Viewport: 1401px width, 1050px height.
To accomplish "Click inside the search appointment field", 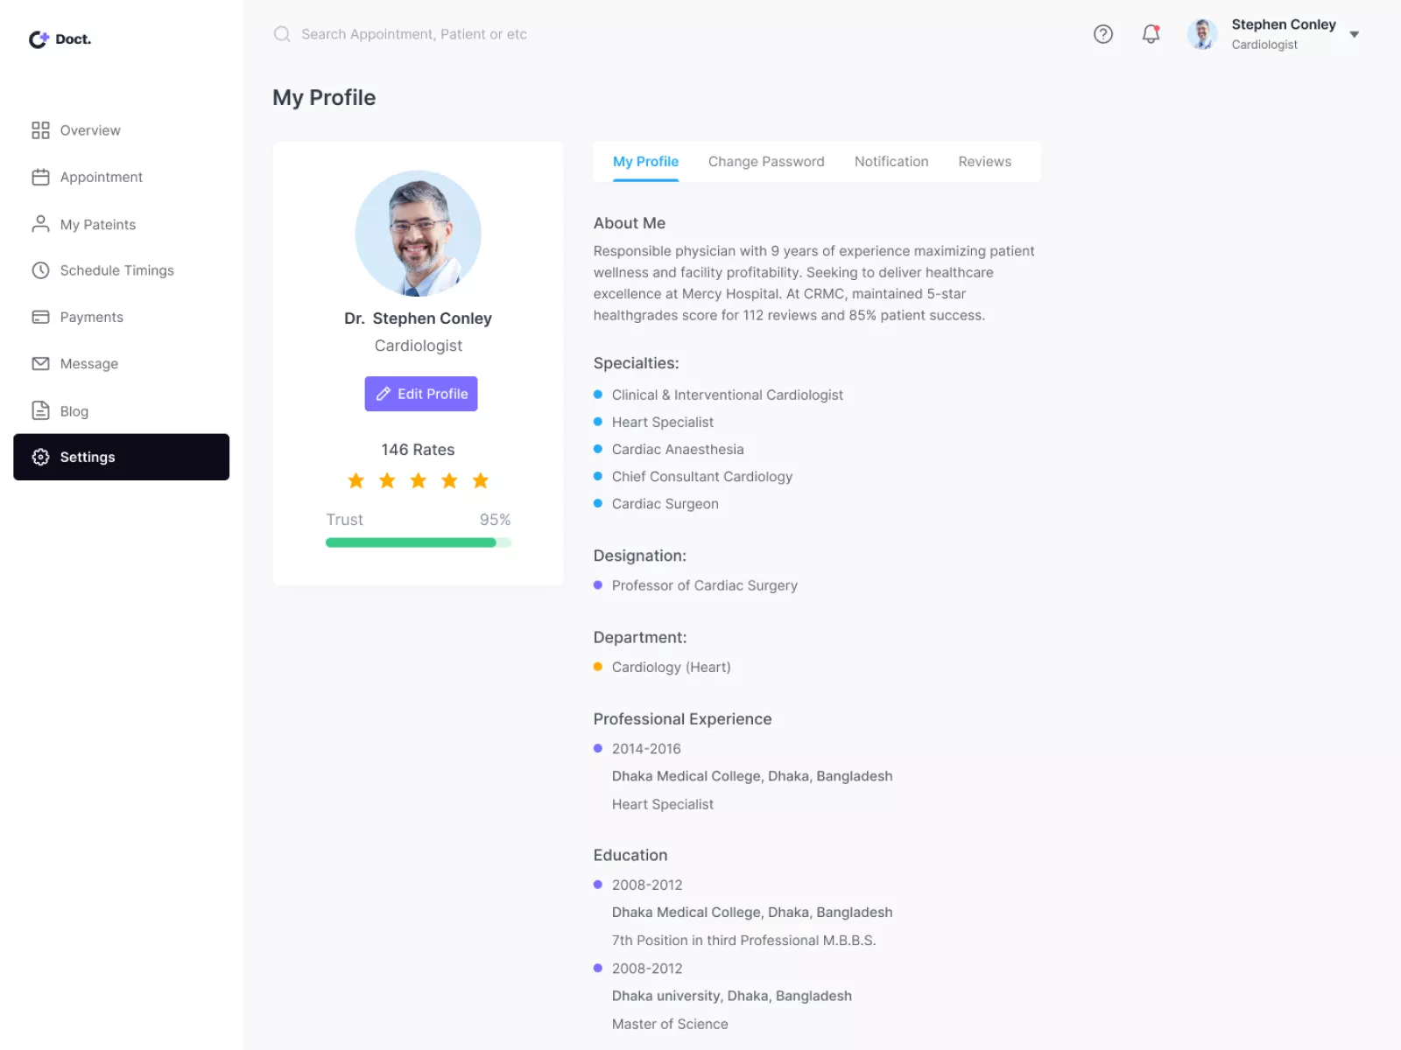I will 413,34.
